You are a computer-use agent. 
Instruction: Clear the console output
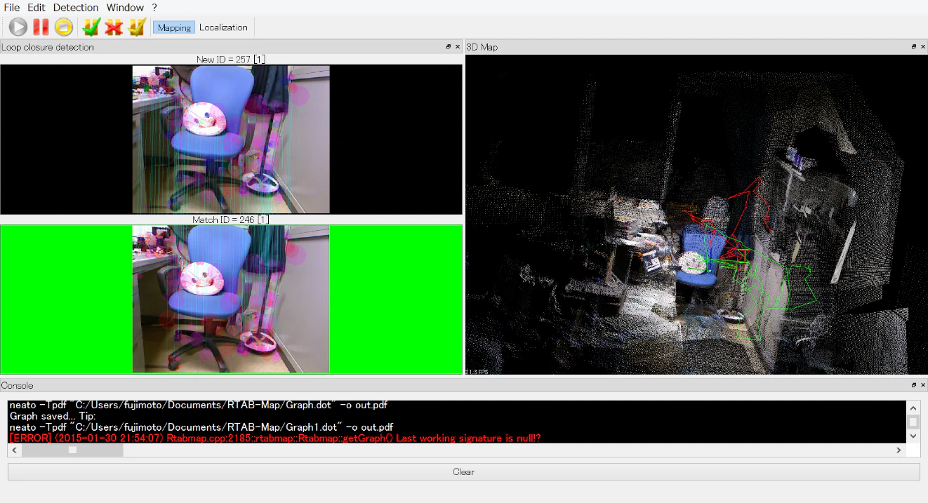pyautogui.click(x=464, y=472)
